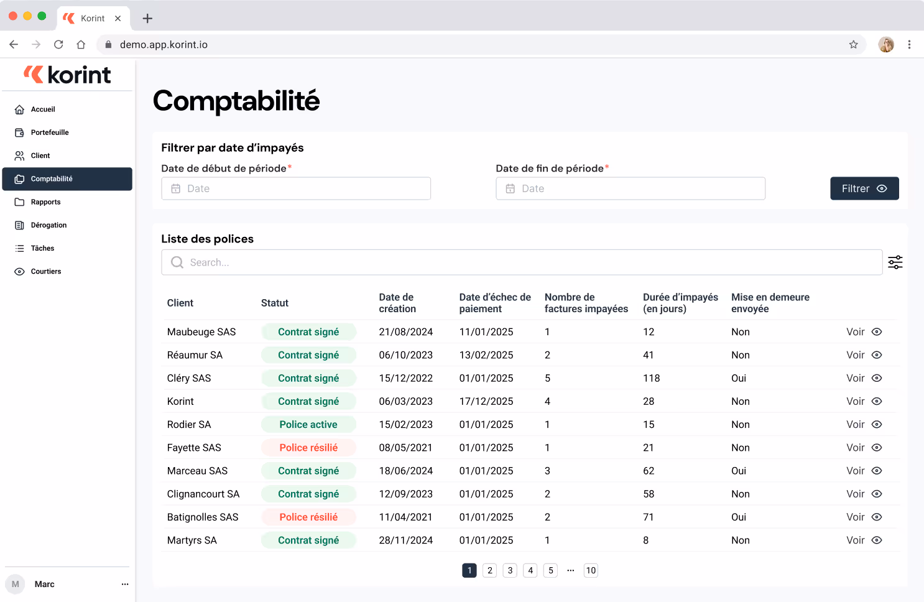Click the eye icon for Réaumur SA
Viewport: 924px width, 602px height.
pyautogui.click(x=877, y=355)
